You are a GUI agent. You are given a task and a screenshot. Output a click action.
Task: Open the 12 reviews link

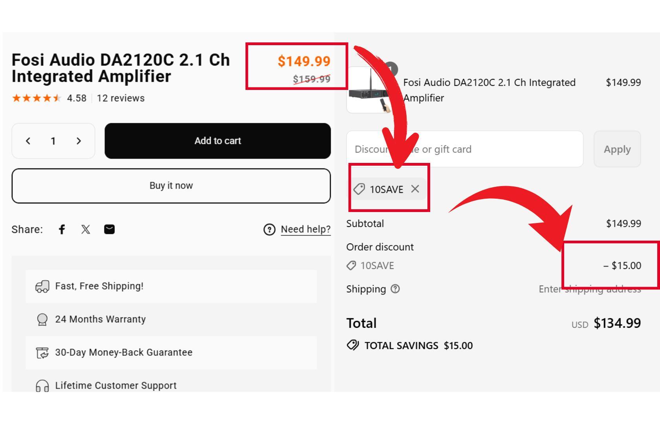[x=121, y=98]
